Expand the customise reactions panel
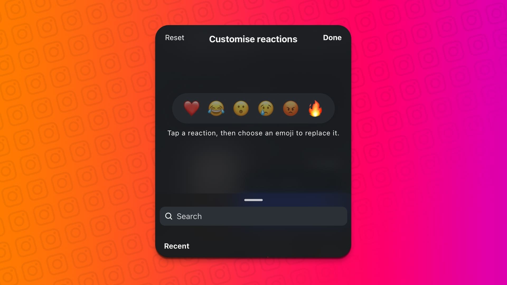Viewport: 507px width, 285px height. click(x=253, y=199)
